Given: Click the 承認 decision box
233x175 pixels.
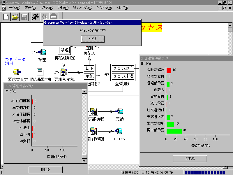Looking at the screenshot, I should click(89, 76).
